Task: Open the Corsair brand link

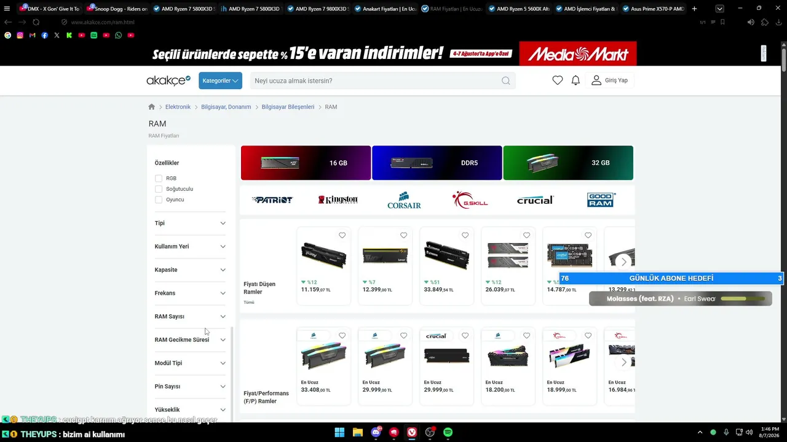Action: tap(404, 200)
